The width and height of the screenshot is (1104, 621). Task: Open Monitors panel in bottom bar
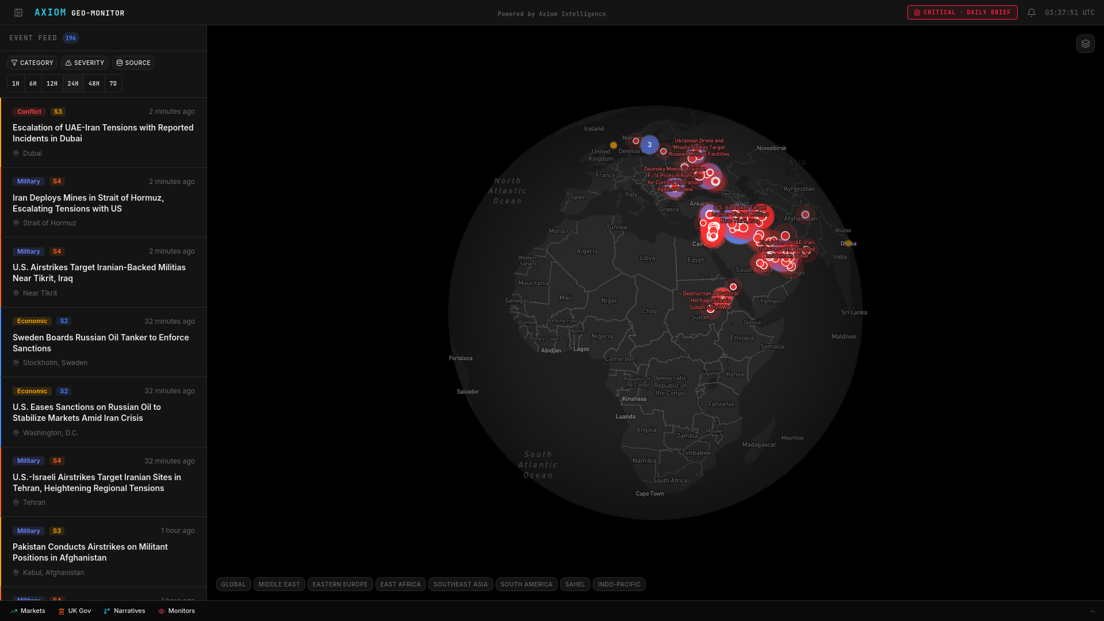[x=177, y=611]
